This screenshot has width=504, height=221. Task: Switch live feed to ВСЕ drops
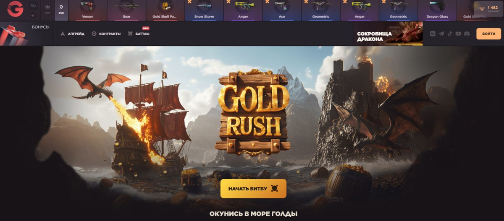coord(61,9)
